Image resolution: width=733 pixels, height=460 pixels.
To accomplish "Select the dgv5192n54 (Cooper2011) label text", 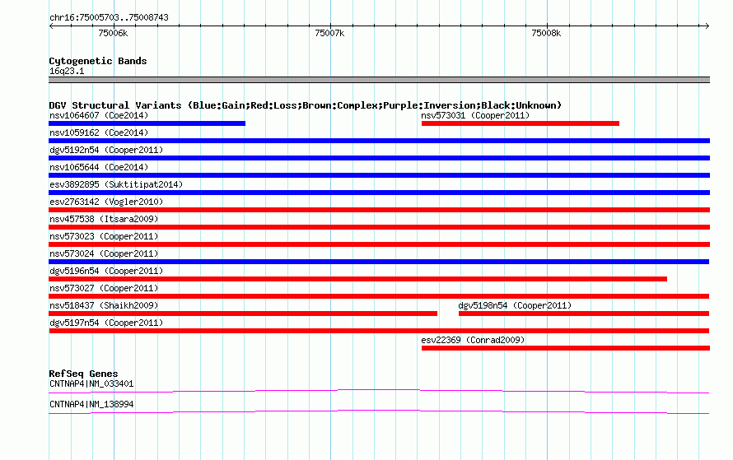I will (106, 150).
